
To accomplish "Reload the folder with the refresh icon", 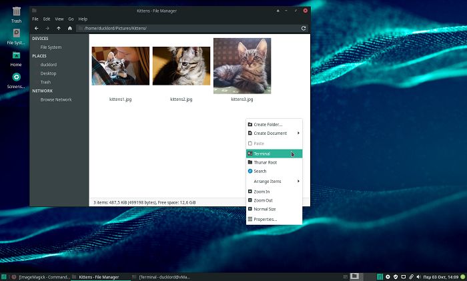I will coord(304,29).
